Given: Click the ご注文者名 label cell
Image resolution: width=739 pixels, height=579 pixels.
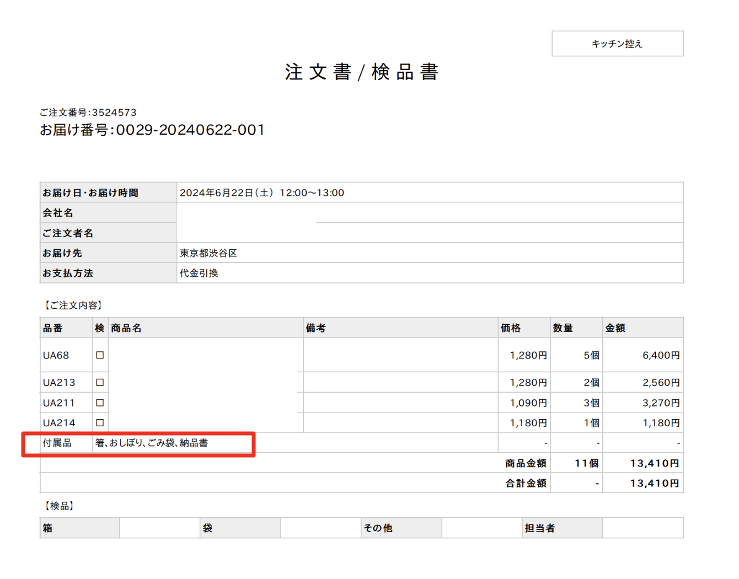Looking at the screenshot, I should [x=108, y=233].
